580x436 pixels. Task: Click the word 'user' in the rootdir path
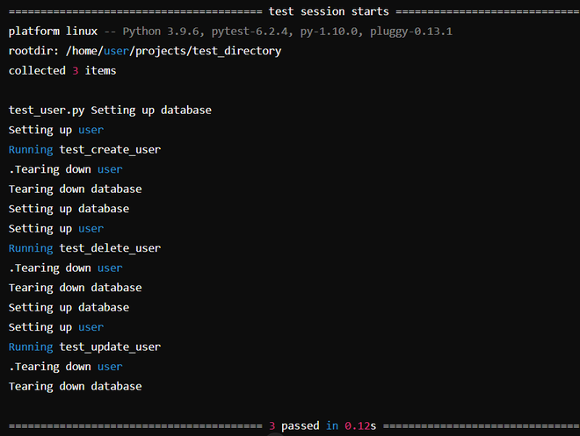point(116,51)
